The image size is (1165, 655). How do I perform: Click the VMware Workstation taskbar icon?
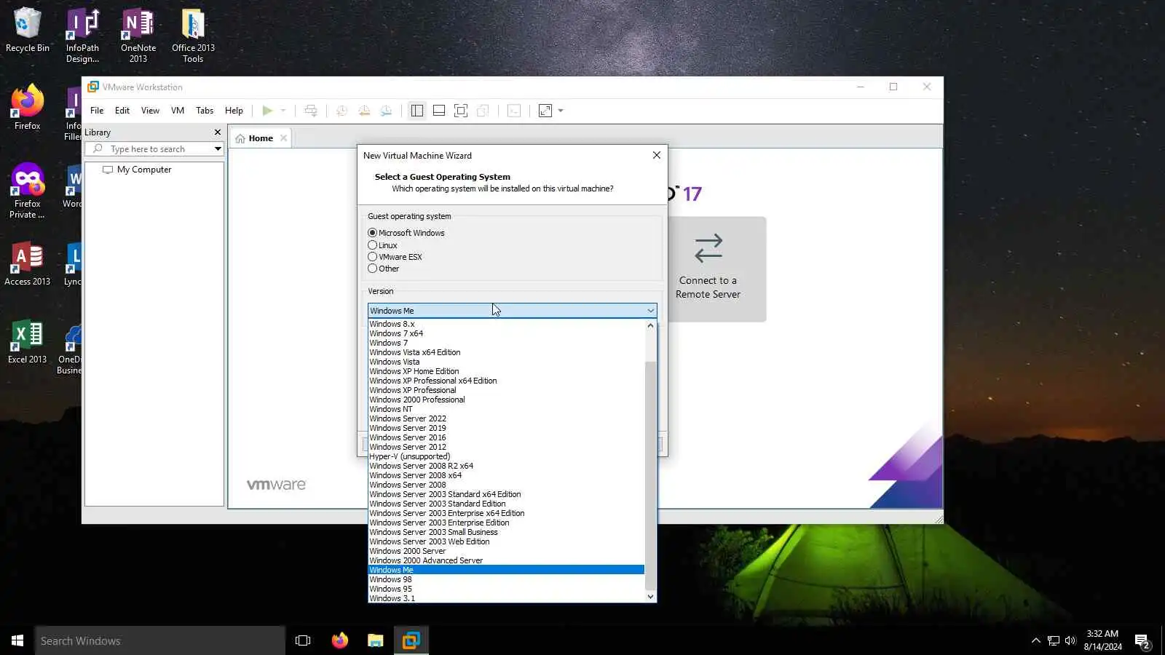pos(411,640)
